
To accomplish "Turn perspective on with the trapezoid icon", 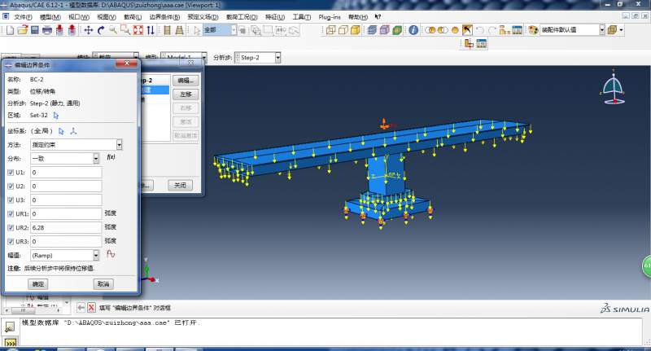I will (179, 30).
